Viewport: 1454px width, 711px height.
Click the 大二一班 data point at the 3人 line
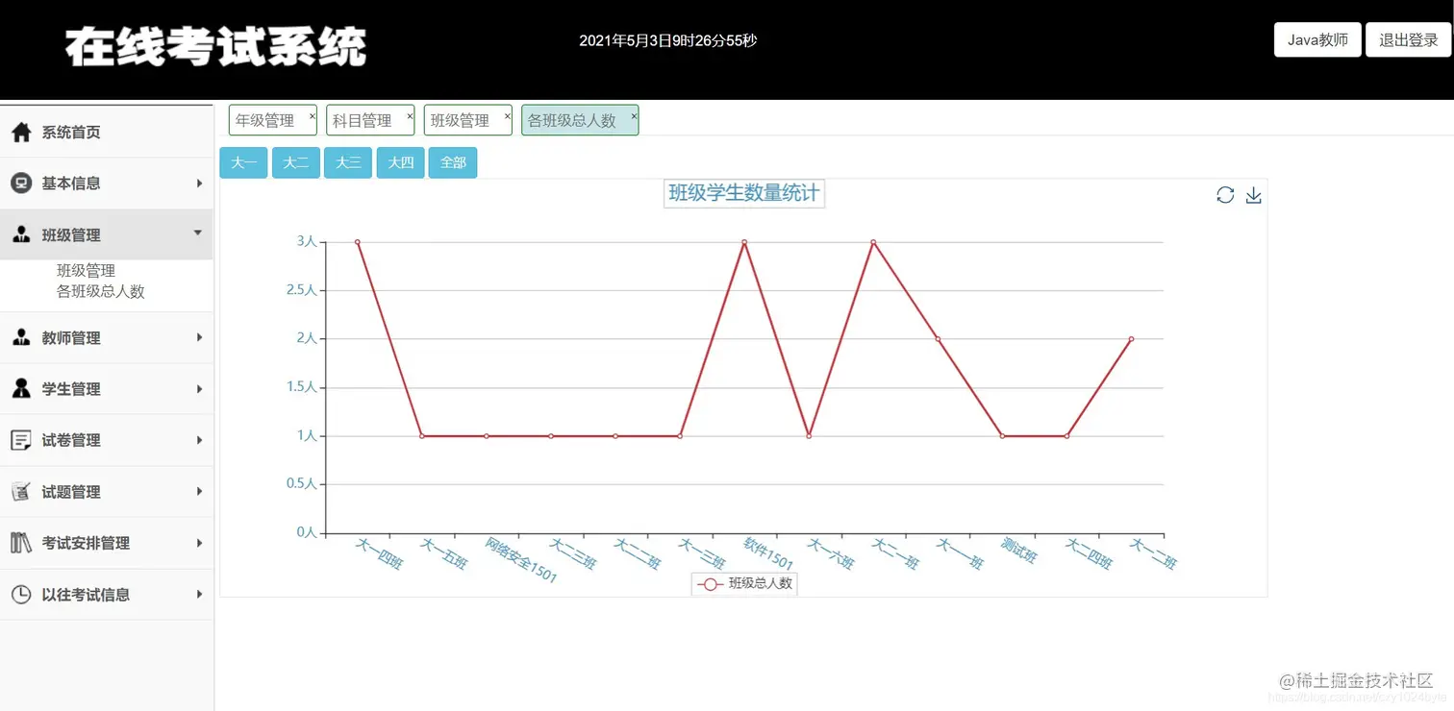(x=873, y=242)
